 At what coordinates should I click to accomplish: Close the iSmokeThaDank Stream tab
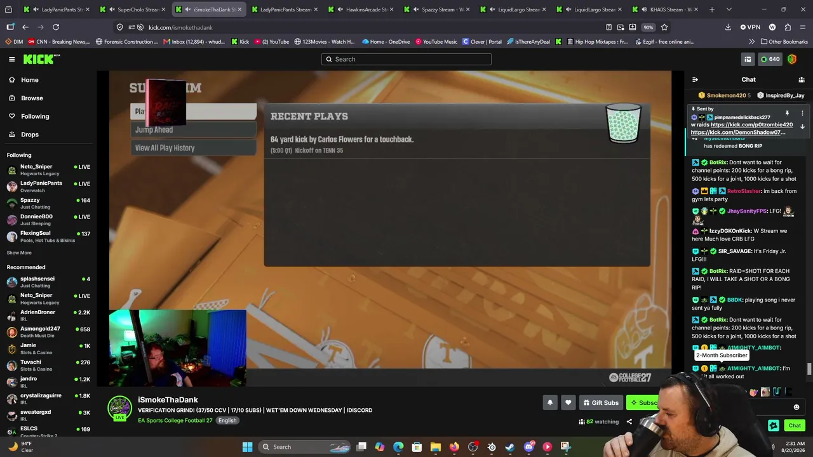(x=239, y=10)
